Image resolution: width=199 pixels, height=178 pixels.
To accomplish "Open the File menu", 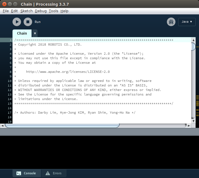I will click(6, 11).
